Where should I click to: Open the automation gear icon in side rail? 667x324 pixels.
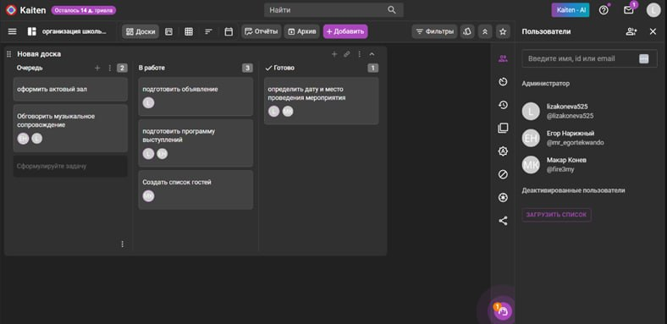pos(503,151)
